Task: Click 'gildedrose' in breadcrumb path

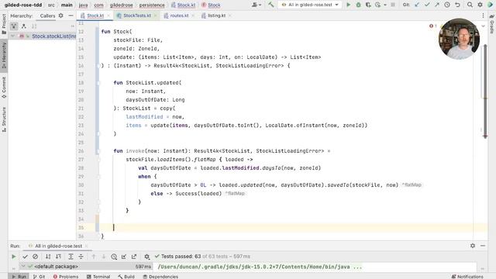Action: pos(122,5)
